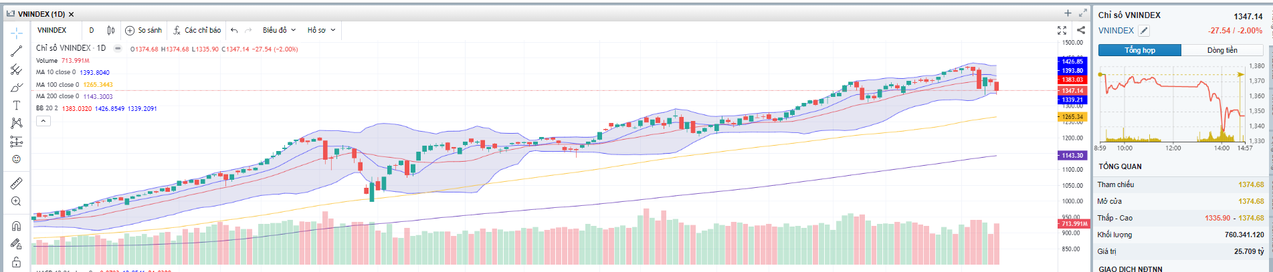Open the emoji icons tool

[17, 159]
